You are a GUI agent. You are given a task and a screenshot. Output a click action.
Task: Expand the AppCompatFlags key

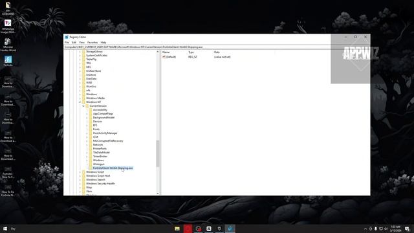[x=87, y=114]
